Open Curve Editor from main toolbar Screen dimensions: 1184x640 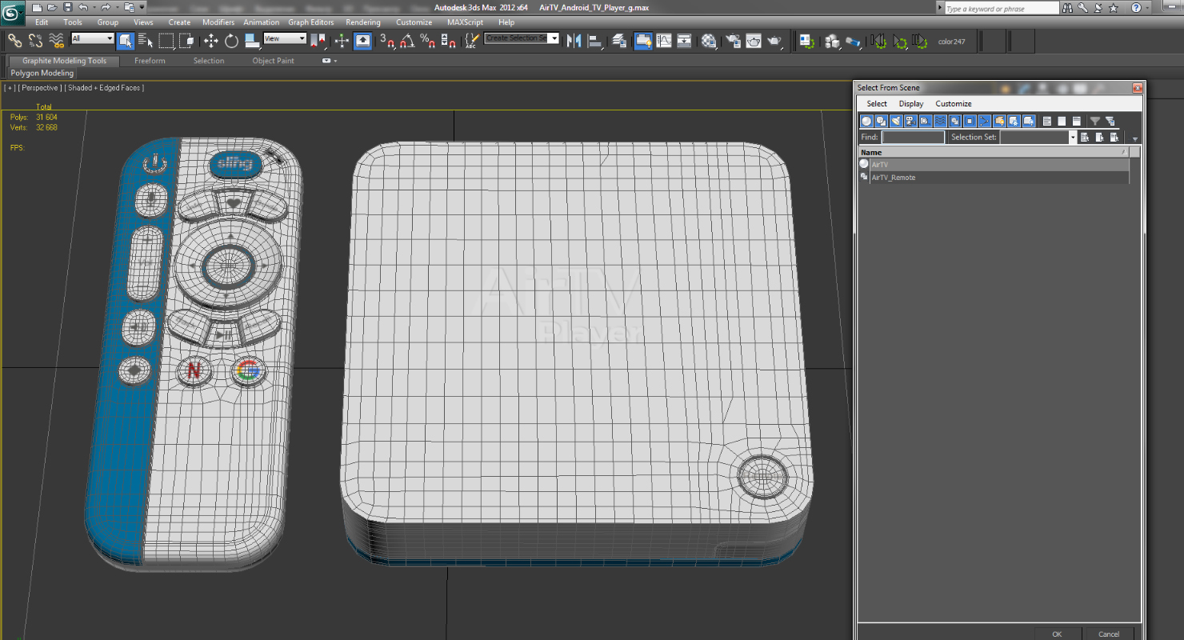[x=664, y=41]
